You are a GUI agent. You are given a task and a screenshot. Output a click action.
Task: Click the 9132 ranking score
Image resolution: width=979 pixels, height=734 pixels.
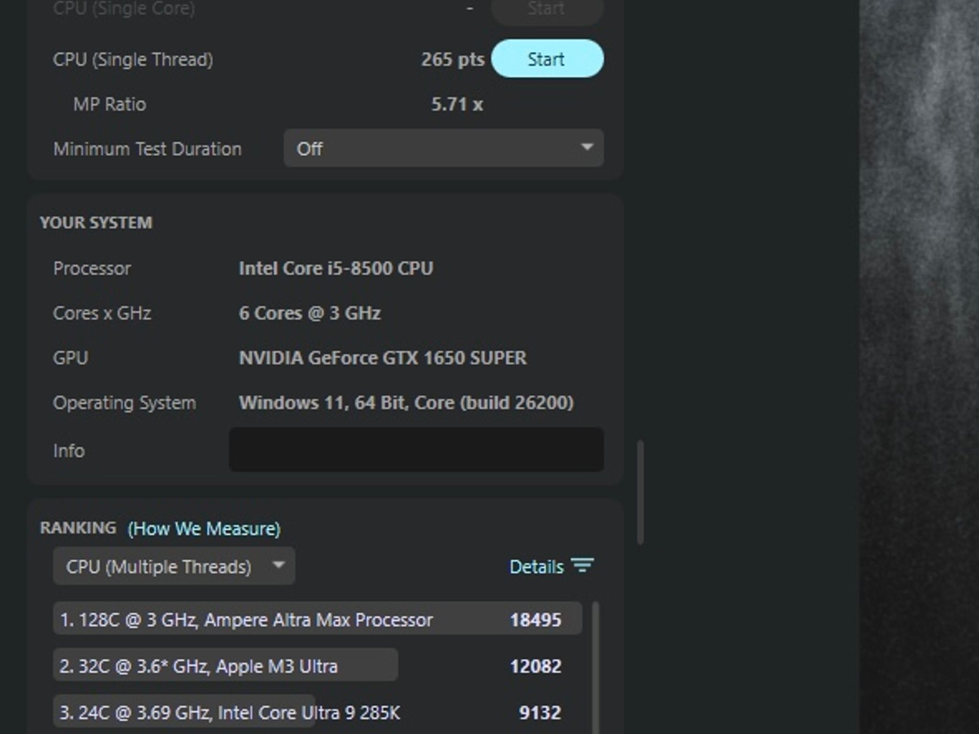(540, 712)
